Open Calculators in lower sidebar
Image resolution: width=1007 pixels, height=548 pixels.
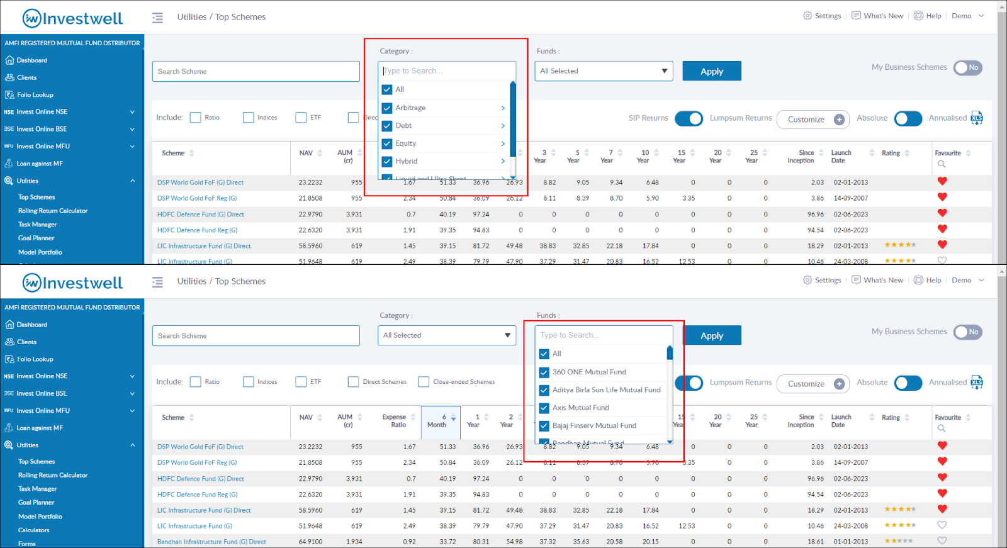33,530
